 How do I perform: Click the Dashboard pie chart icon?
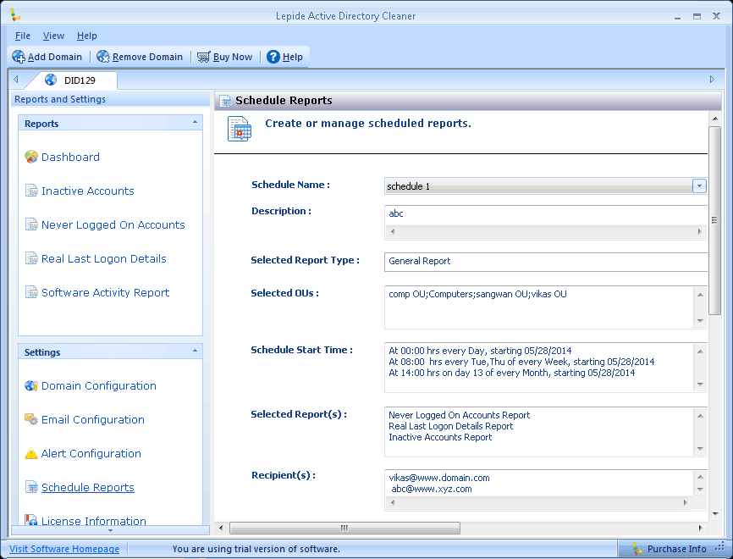coord(31,157)
